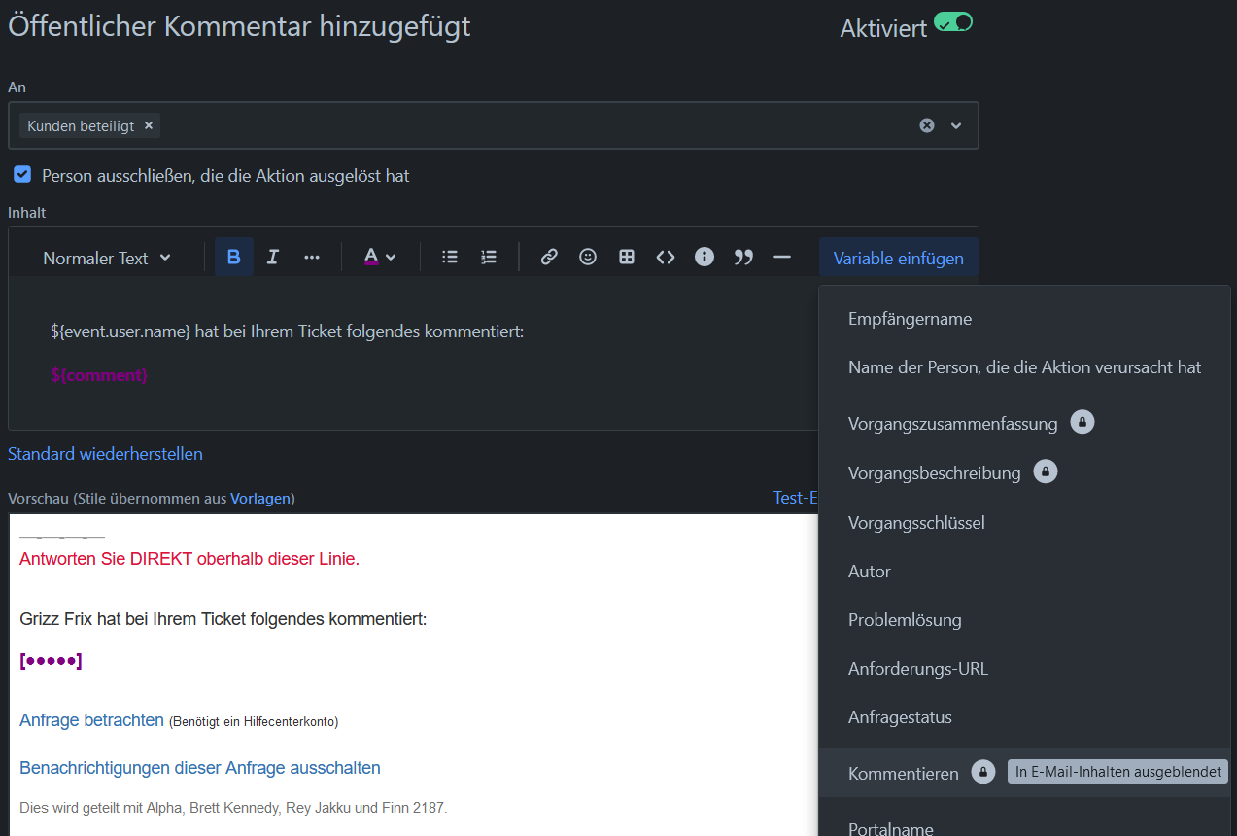The image size is (1237, 836).
Task: Click lock icon beside Vorgangsbeschreibung
Action: (1046, 471)
